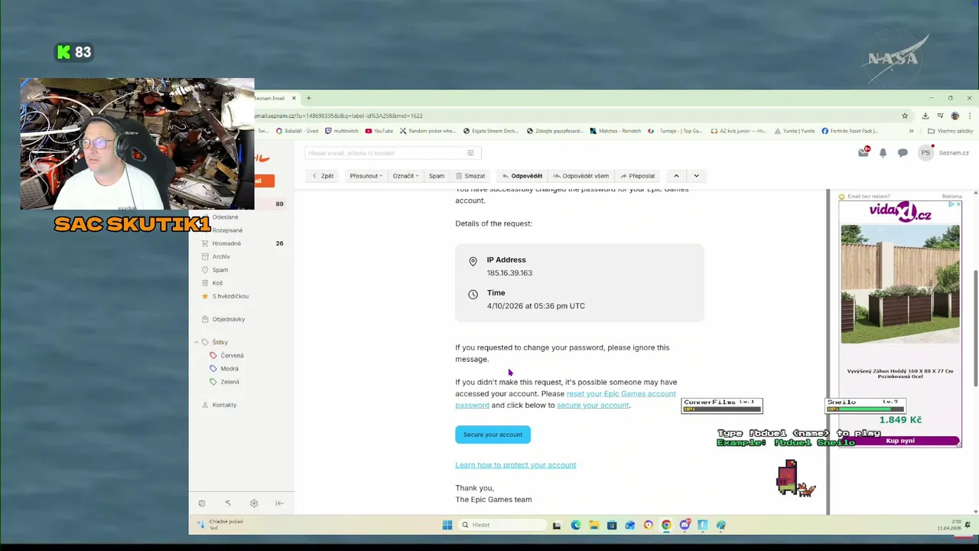The image size is (979, 551).
Task: Open the Matches - Rematch bookmark
Action: pyautogui.click(x=615, y=131)
